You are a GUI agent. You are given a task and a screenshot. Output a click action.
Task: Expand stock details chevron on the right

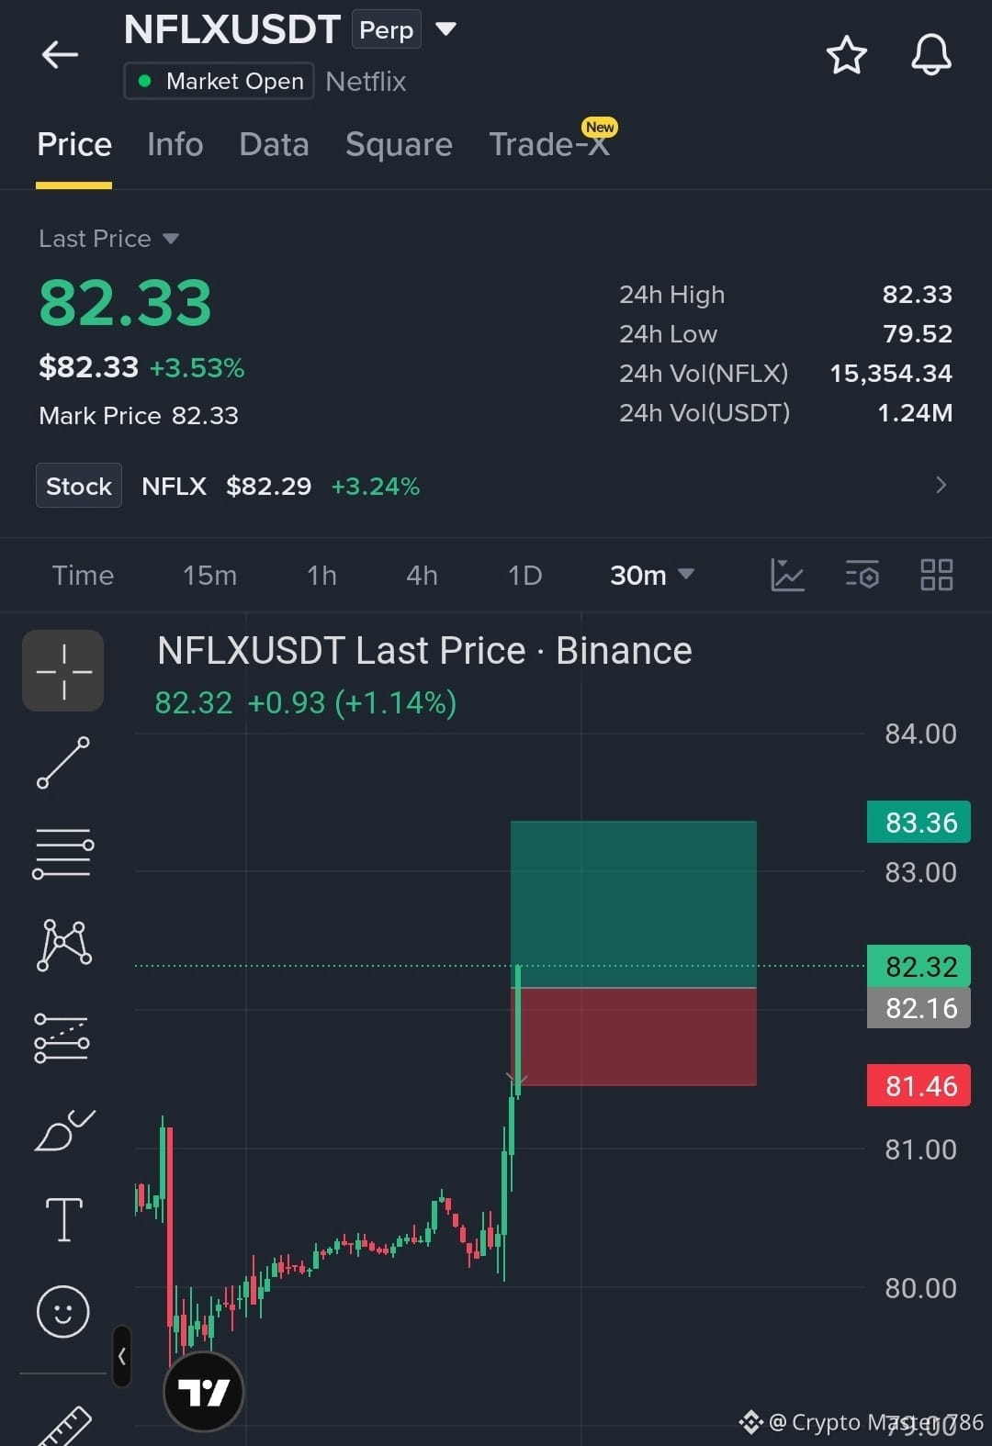[941, 485]
